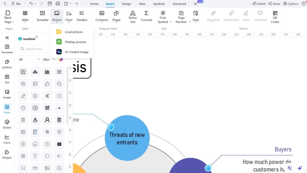
Task: Insert Vector Text
Action: [x=133, y=17]
